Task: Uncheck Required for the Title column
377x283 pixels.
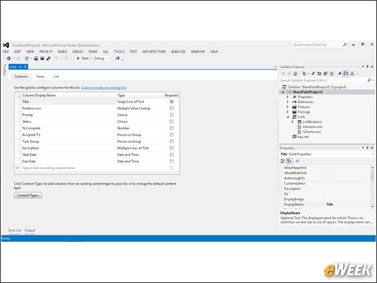Action: [171, 102]
